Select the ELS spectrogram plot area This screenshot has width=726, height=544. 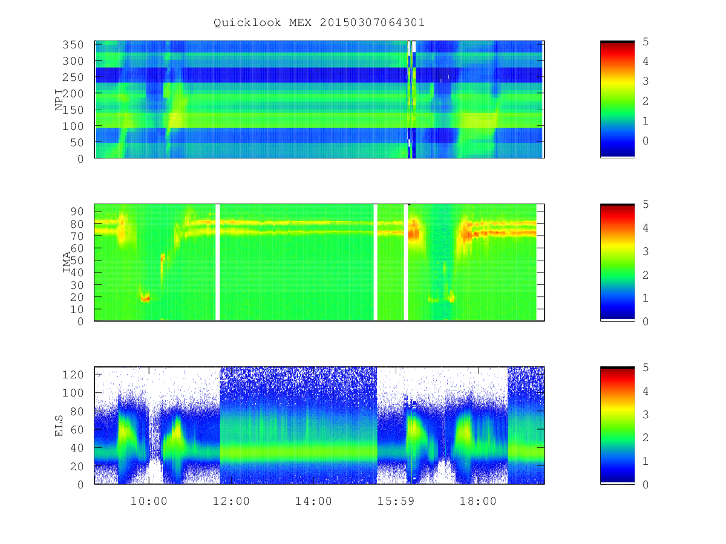[x=319, y=426]
